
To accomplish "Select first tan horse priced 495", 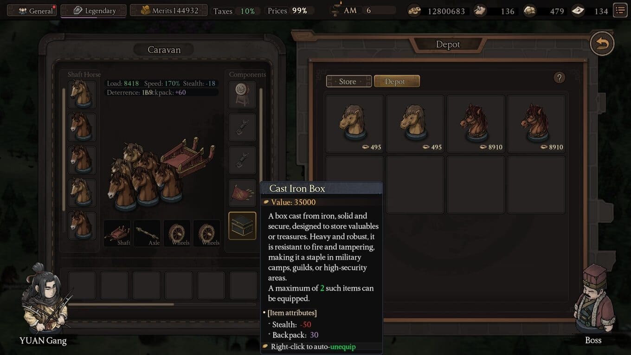I will tap(354, 124).
